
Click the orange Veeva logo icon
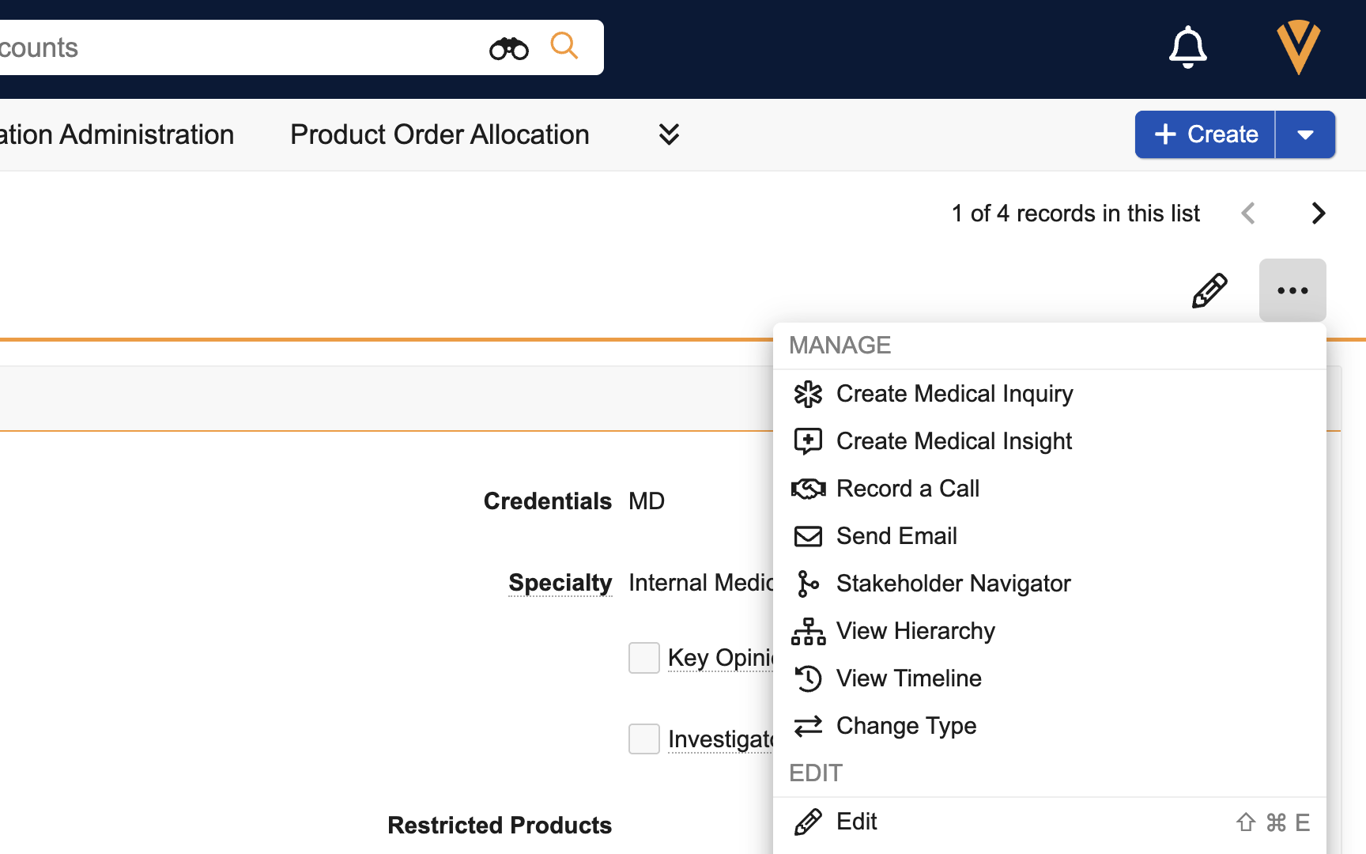coord(1298,47)
